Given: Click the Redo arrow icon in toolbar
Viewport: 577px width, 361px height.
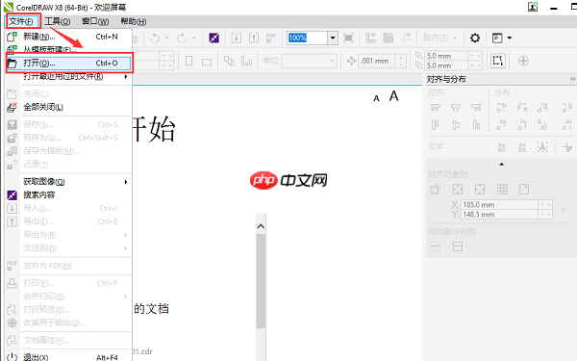Looking at the screenshot, I should pyautogui.click(x=182, y=38).
